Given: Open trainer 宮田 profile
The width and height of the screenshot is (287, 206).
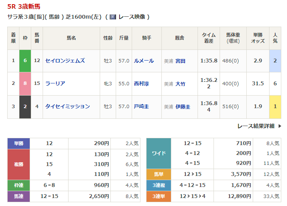Looking at the screenshot, I should click(180, 61).
